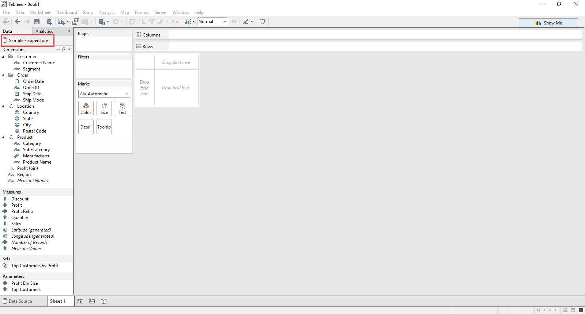Pause auto updates toolbar icon

(102, 22)
